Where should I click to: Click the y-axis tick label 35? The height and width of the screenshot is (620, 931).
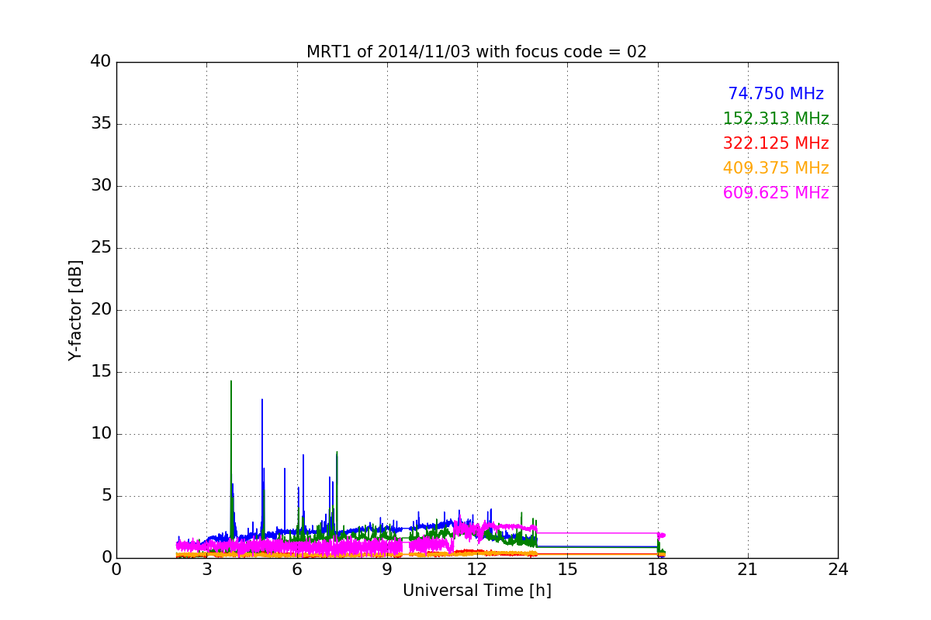(x=100, y=124)
